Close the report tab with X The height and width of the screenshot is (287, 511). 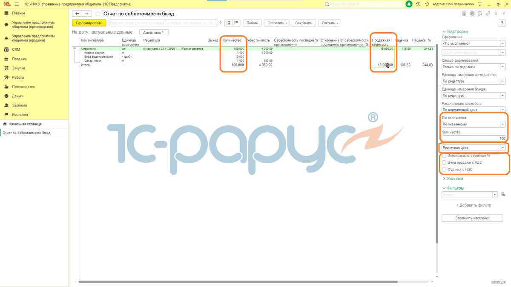[x=503, y=14]
